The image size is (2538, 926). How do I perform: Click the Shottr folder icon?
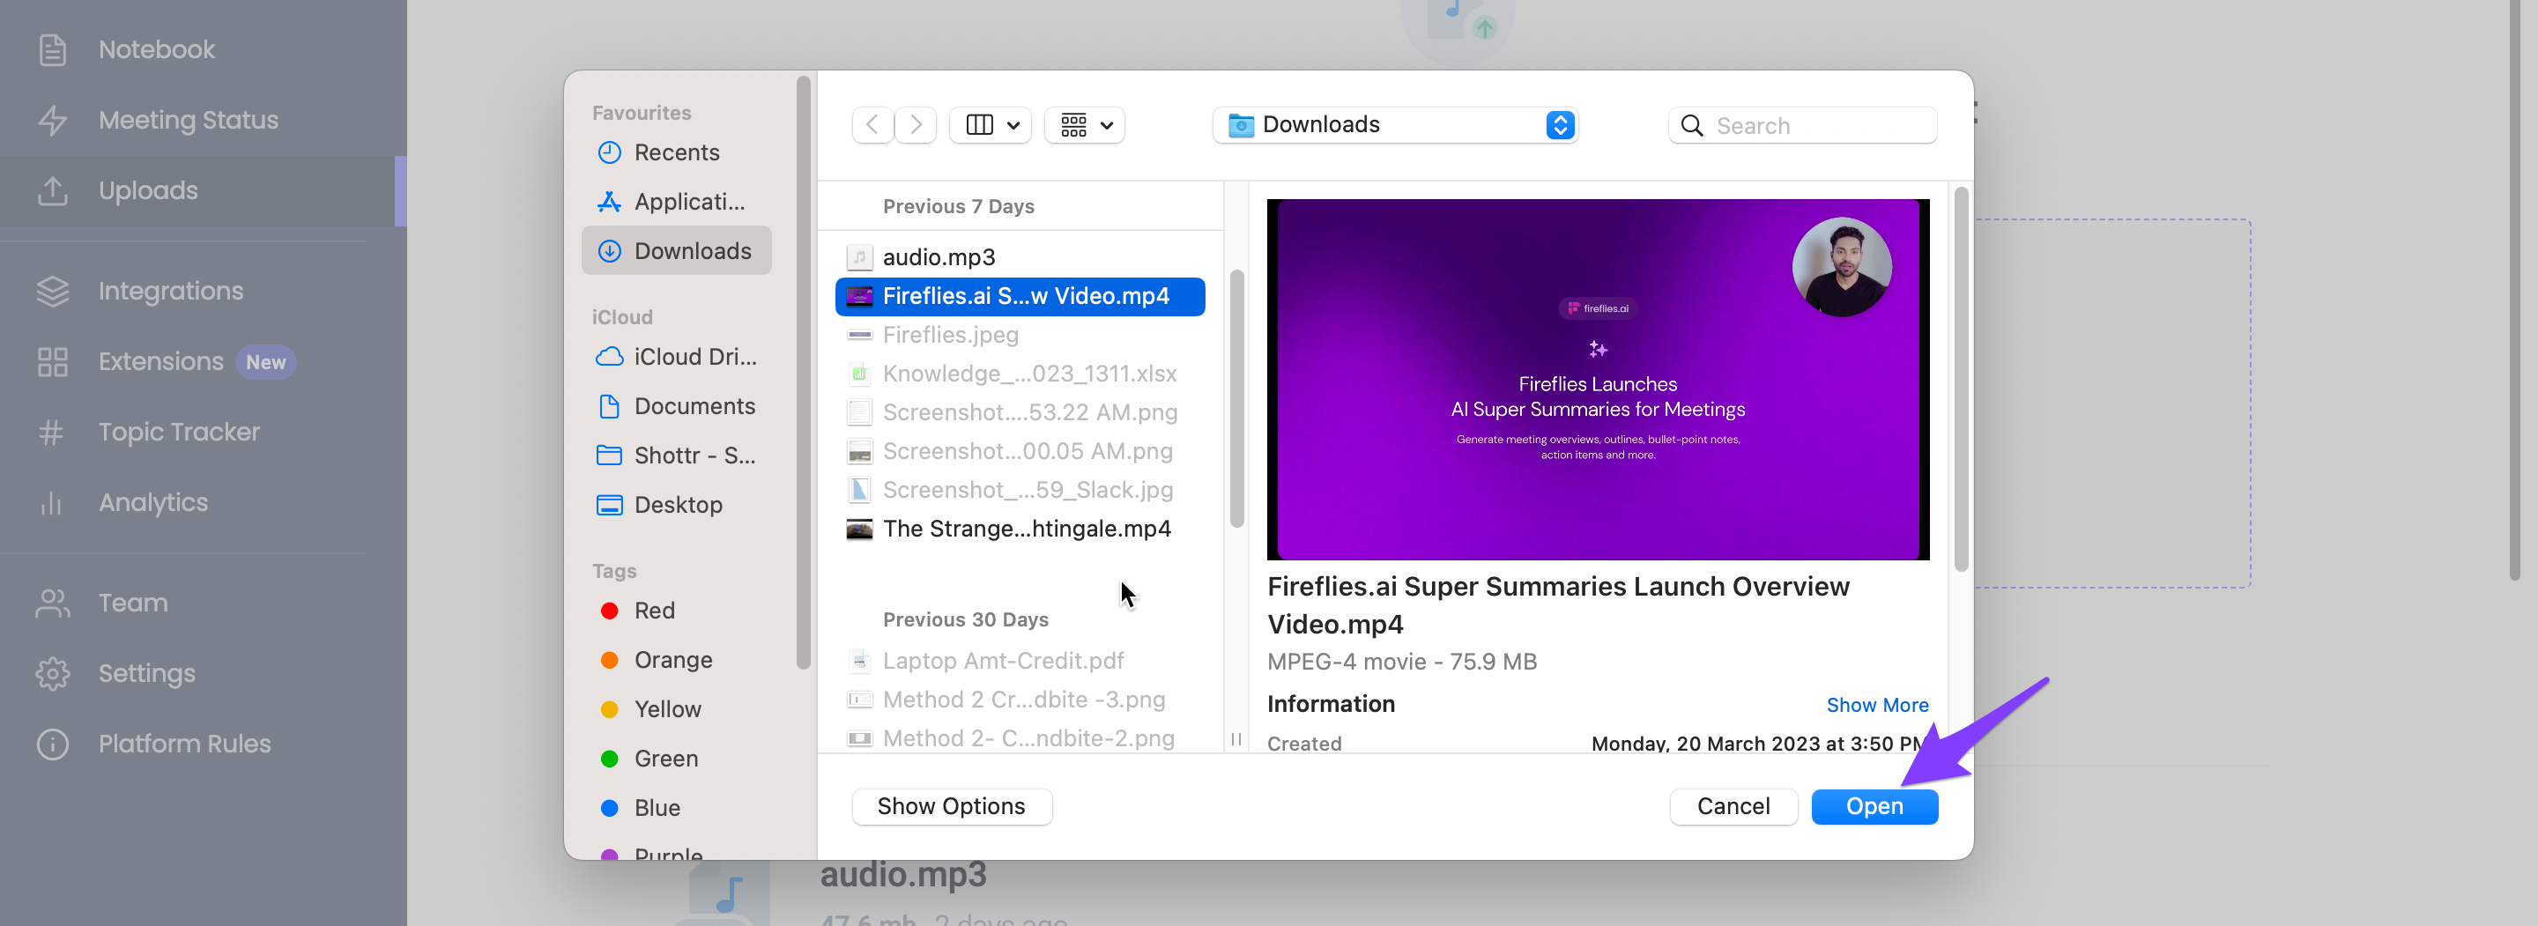(610, 456)
